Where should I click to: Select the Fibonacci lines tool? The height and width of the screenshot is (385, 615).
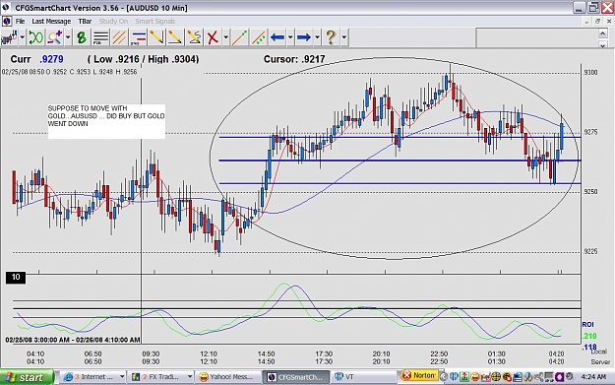(x=100, y=37)
